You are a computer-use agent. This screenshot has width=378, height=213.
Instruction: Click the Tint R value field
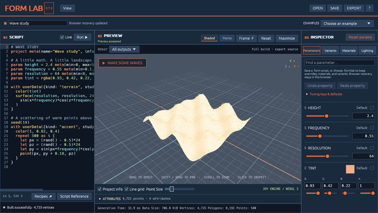(312, 186)
